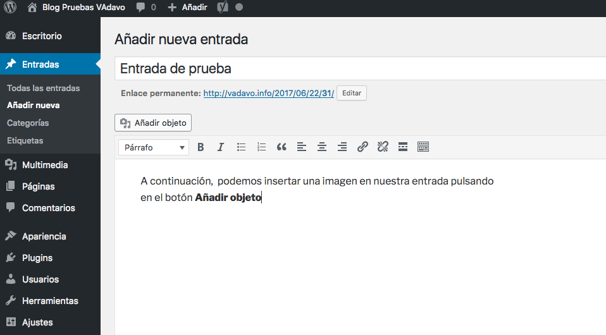
Task: Open the Párrafo format dropdown
Action: (154, 147)
